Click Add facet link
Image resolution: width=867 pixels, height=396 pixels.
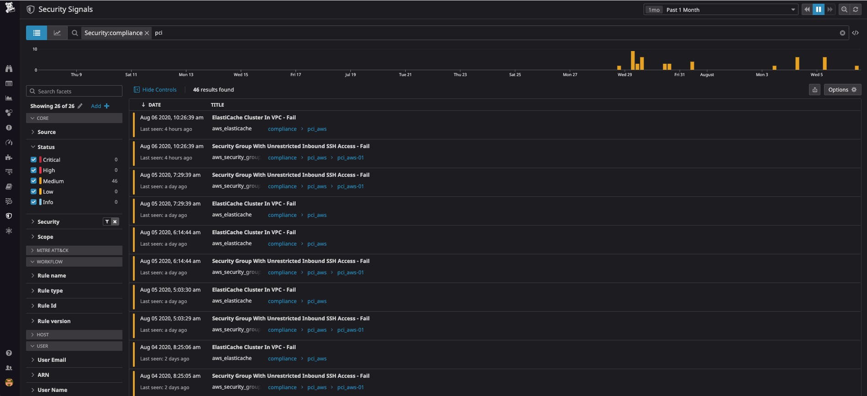pyautogui.click(x=100, y=106)
